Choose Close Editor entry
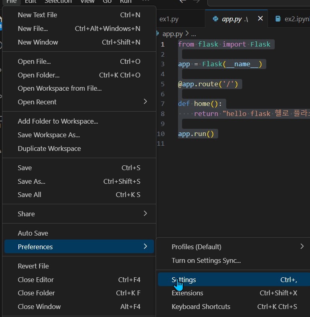 pyautogui.click(x=79, y=280)
